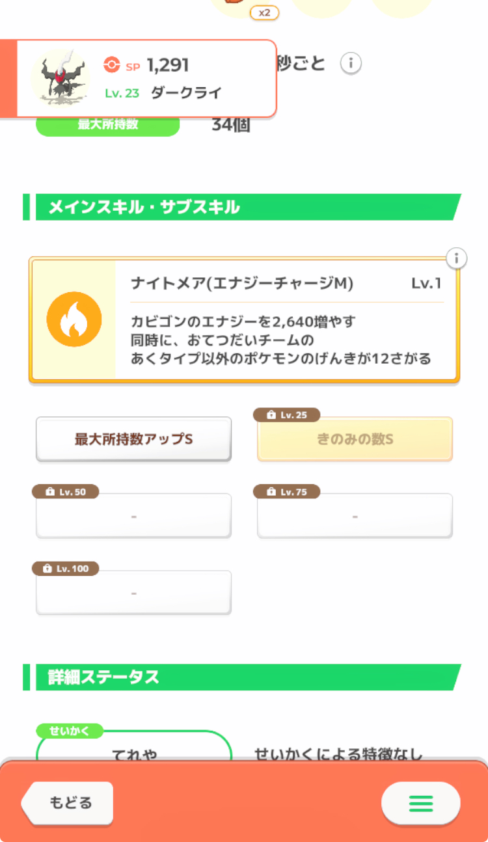Viewport: 488px width, 842px height.
Task: Tap the empty Lv. 100 sub skill slot
Action: (x=133, y=593)
